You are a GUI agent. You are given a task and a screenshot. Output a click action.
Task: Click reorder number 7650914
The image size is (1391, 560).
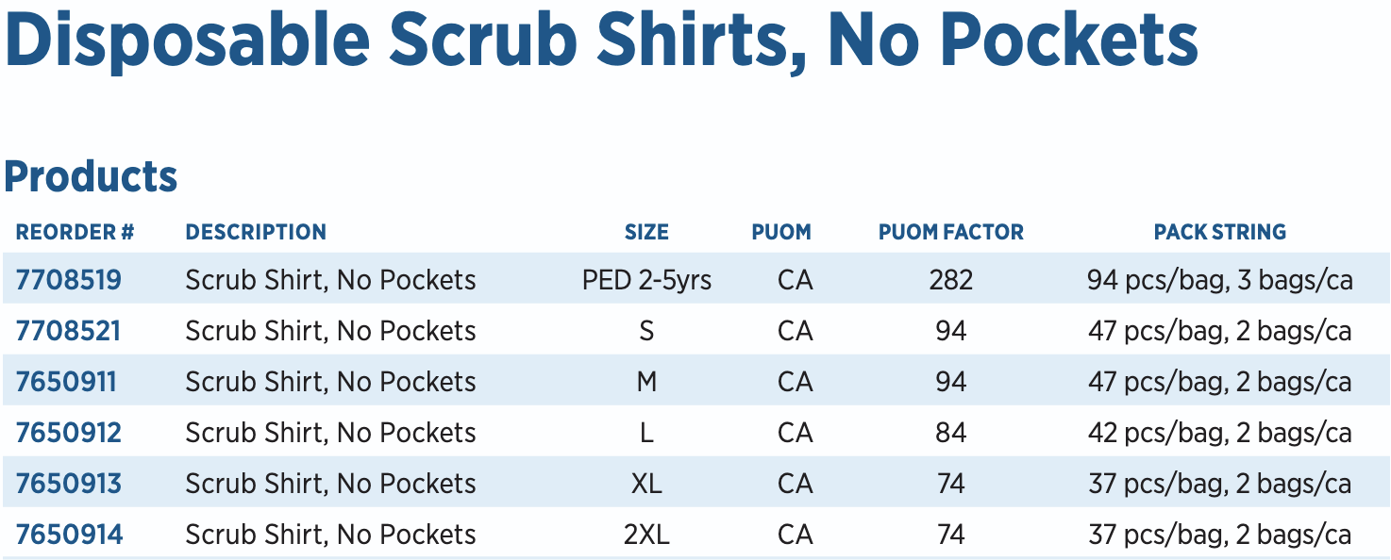coord(69,535)
